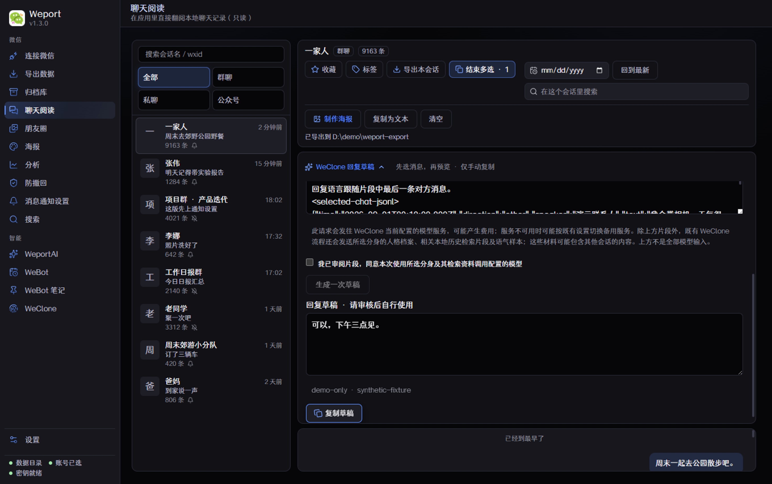Toggle 结束多选 multi-select mode
The width and height of the screenshot is (772, 484).
(482, 70)
